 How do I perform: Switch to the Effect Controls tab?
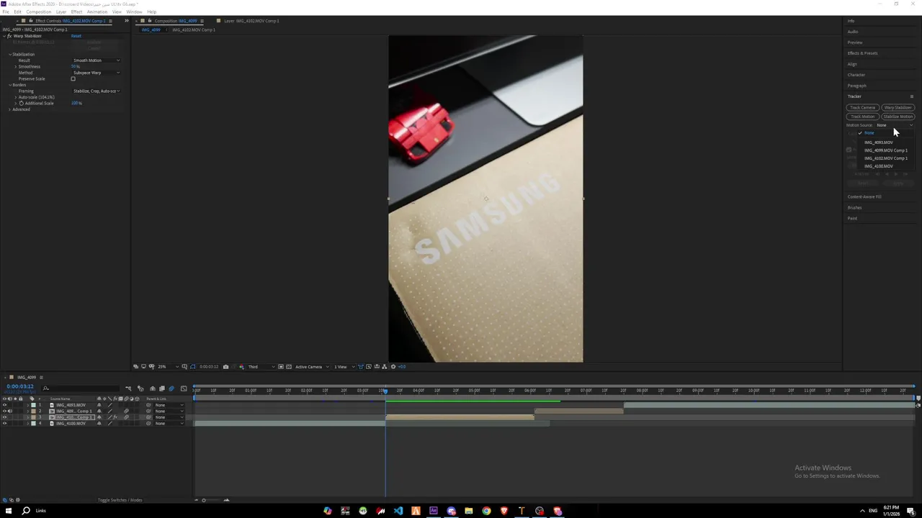coord(68,21)
